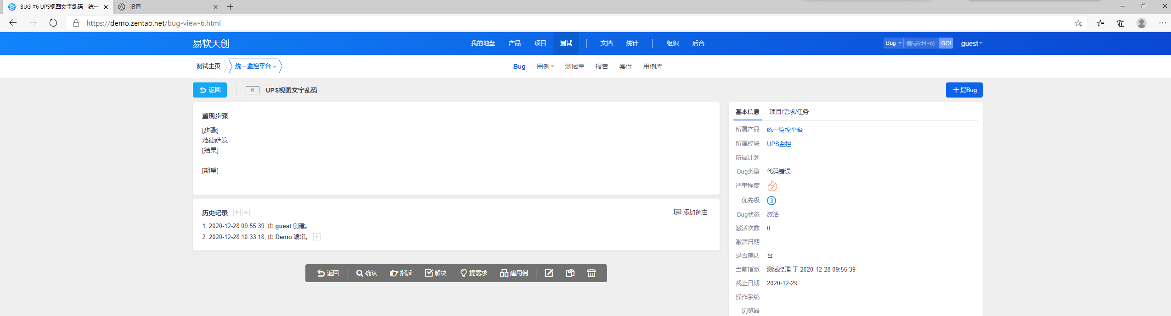This screenshot has width=1171, height=316.
Task: Click the add to favorites star icon
Action: (1078, 23)
